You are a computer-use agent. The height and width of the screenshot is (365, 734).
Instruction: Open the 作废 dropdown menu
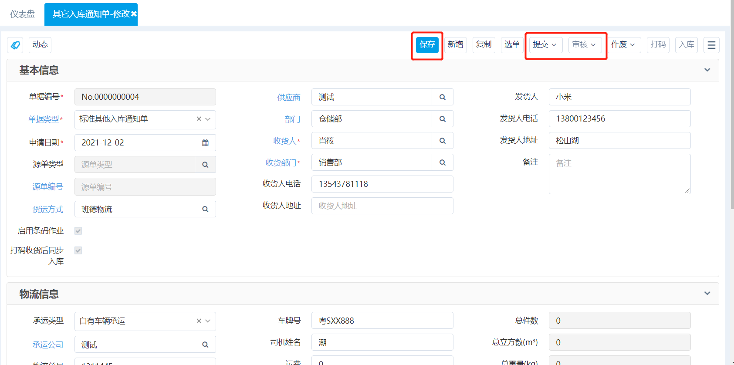click(623, 44)
